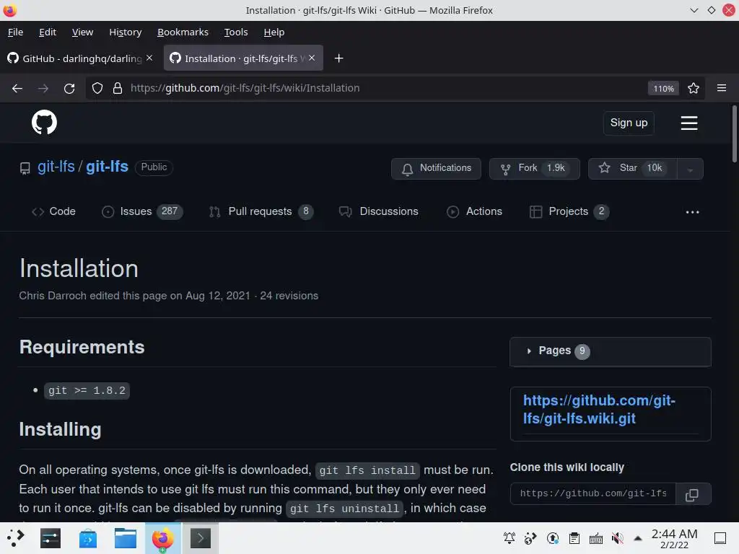Screen dimensions: 739x554
Task: Click the Sign up button
Action: click(x=629, y=123)
